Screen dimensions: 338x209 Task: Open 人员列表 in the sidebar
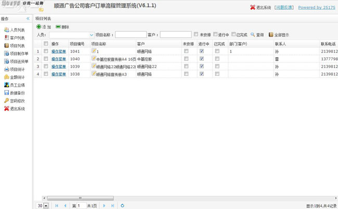tap(15, 30)
